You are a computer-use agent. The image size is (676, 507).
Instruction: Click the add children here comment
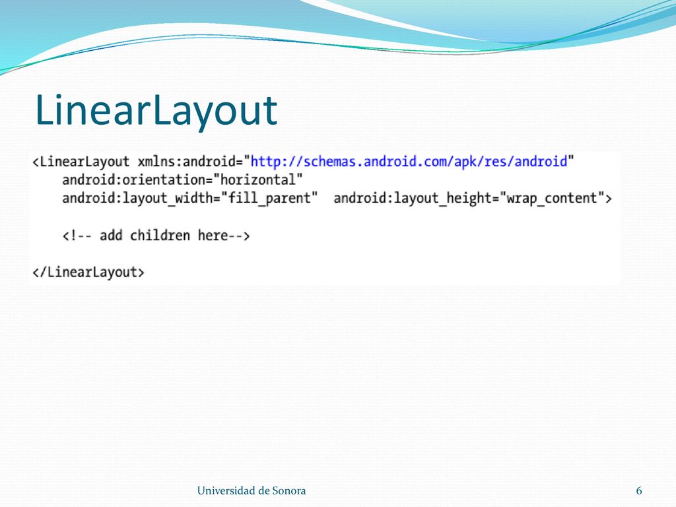click(x=156, y=236)
